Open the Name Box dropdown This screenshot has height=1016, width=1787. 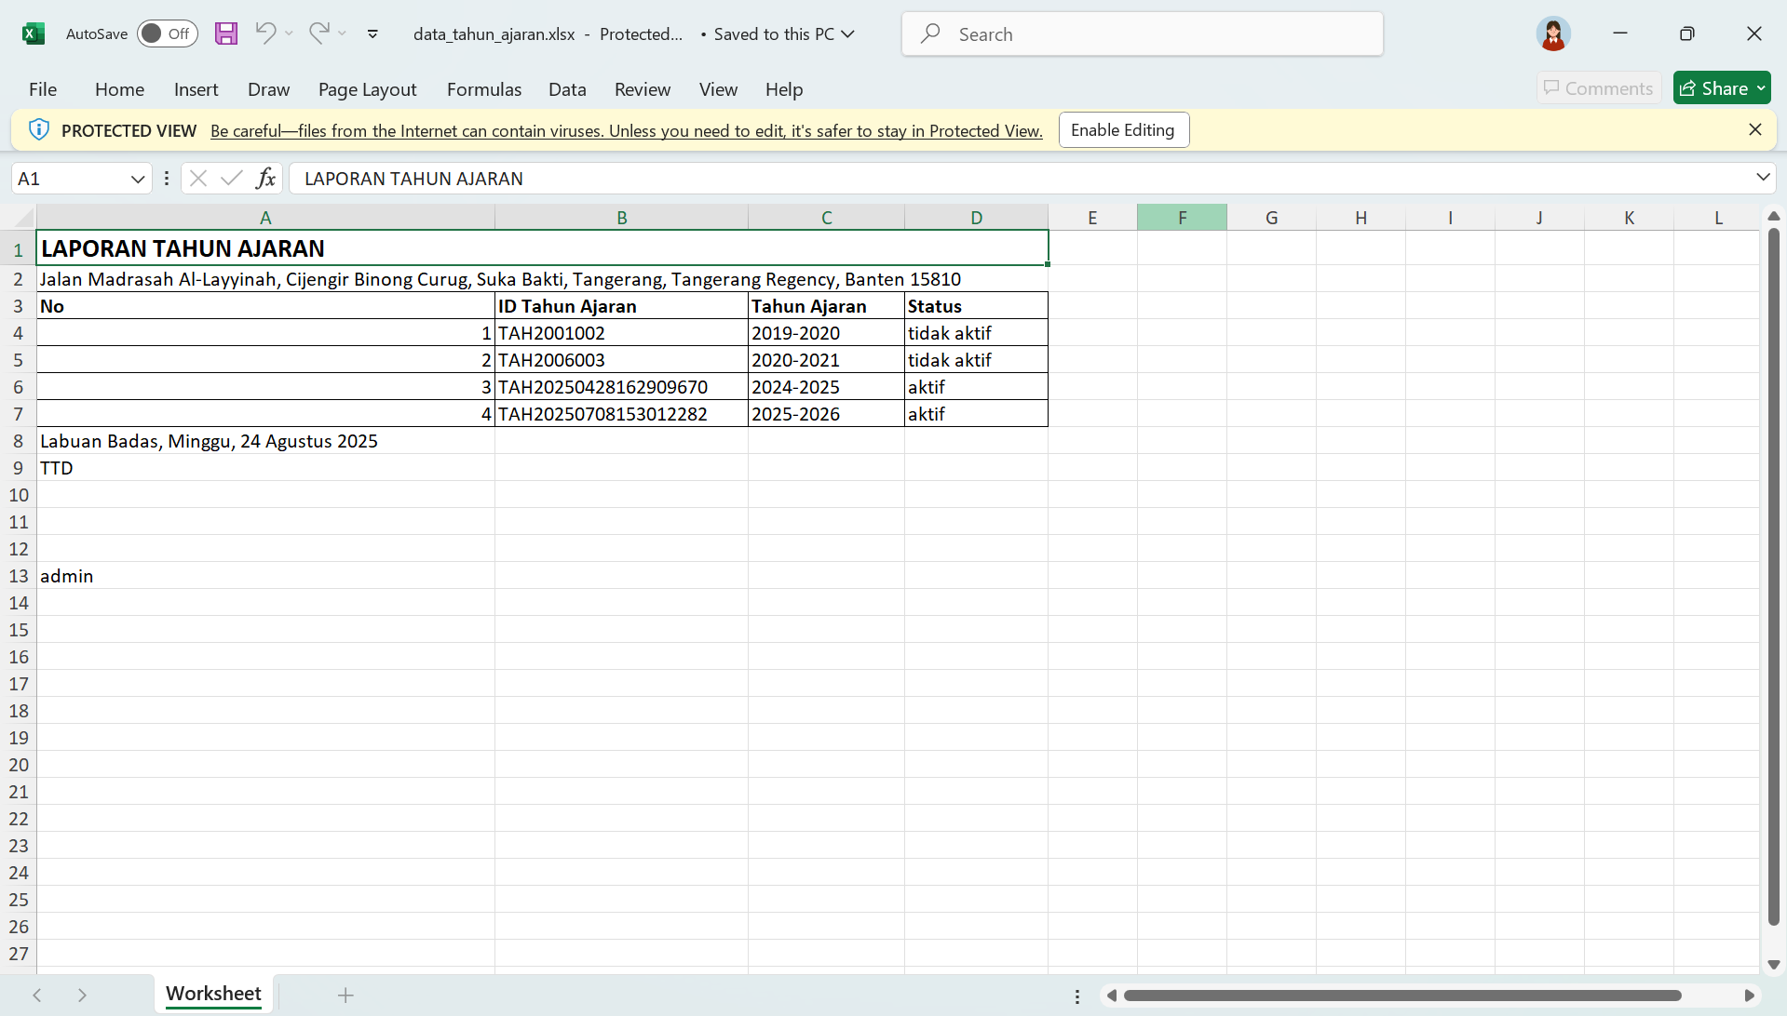coord(137,178)
